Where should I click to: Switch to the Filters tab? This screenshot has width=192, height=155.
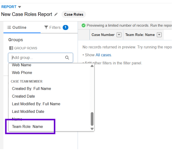[x=55, y=27]
